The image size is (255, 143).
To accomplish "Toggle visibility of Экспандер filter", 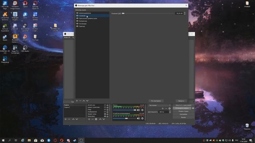I will point(77,23).
